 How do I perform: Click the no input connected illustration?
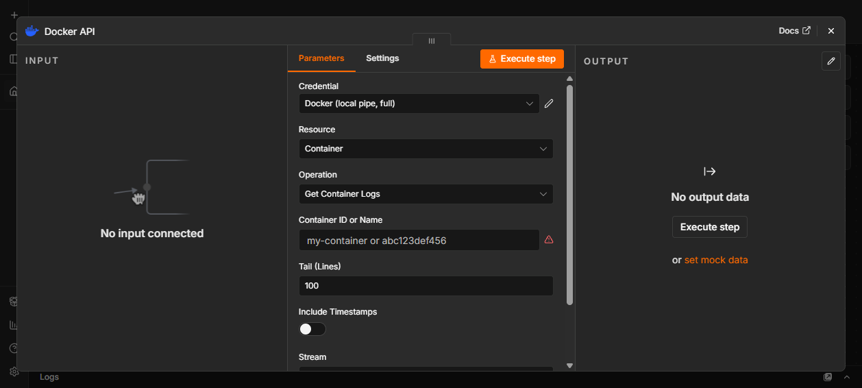pos(151,187)
